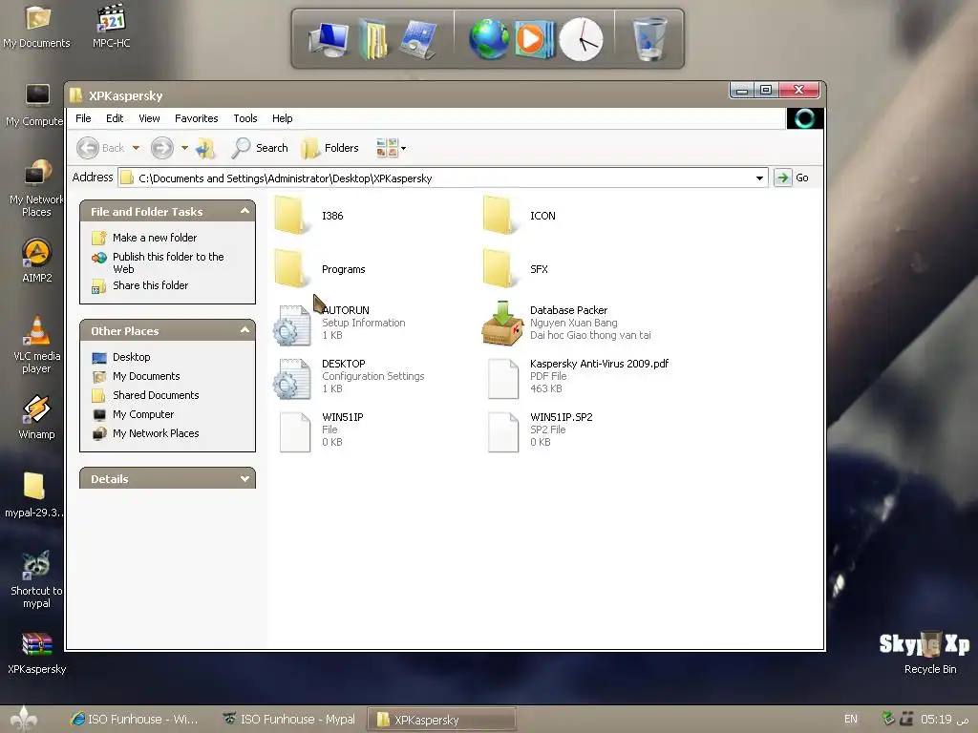Image resolution: width=978 pixels, height=733 pixels.
Task: Open the Winamp desktop shortcut
Action: tap(37, 417)
